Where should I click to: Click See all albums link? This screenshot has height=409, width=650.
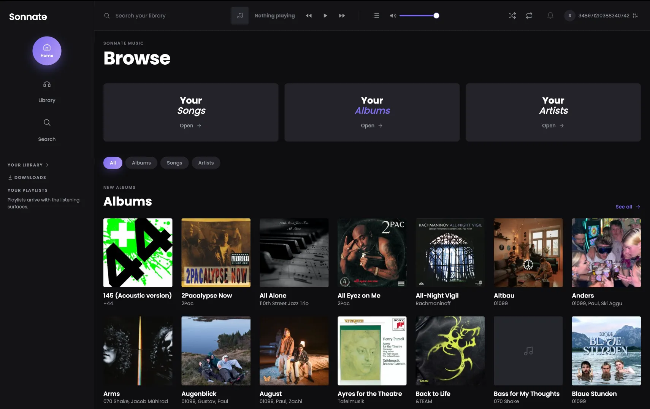[628, 207]
